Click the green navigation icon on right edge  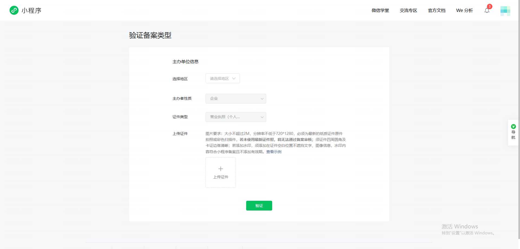point(513,127)
